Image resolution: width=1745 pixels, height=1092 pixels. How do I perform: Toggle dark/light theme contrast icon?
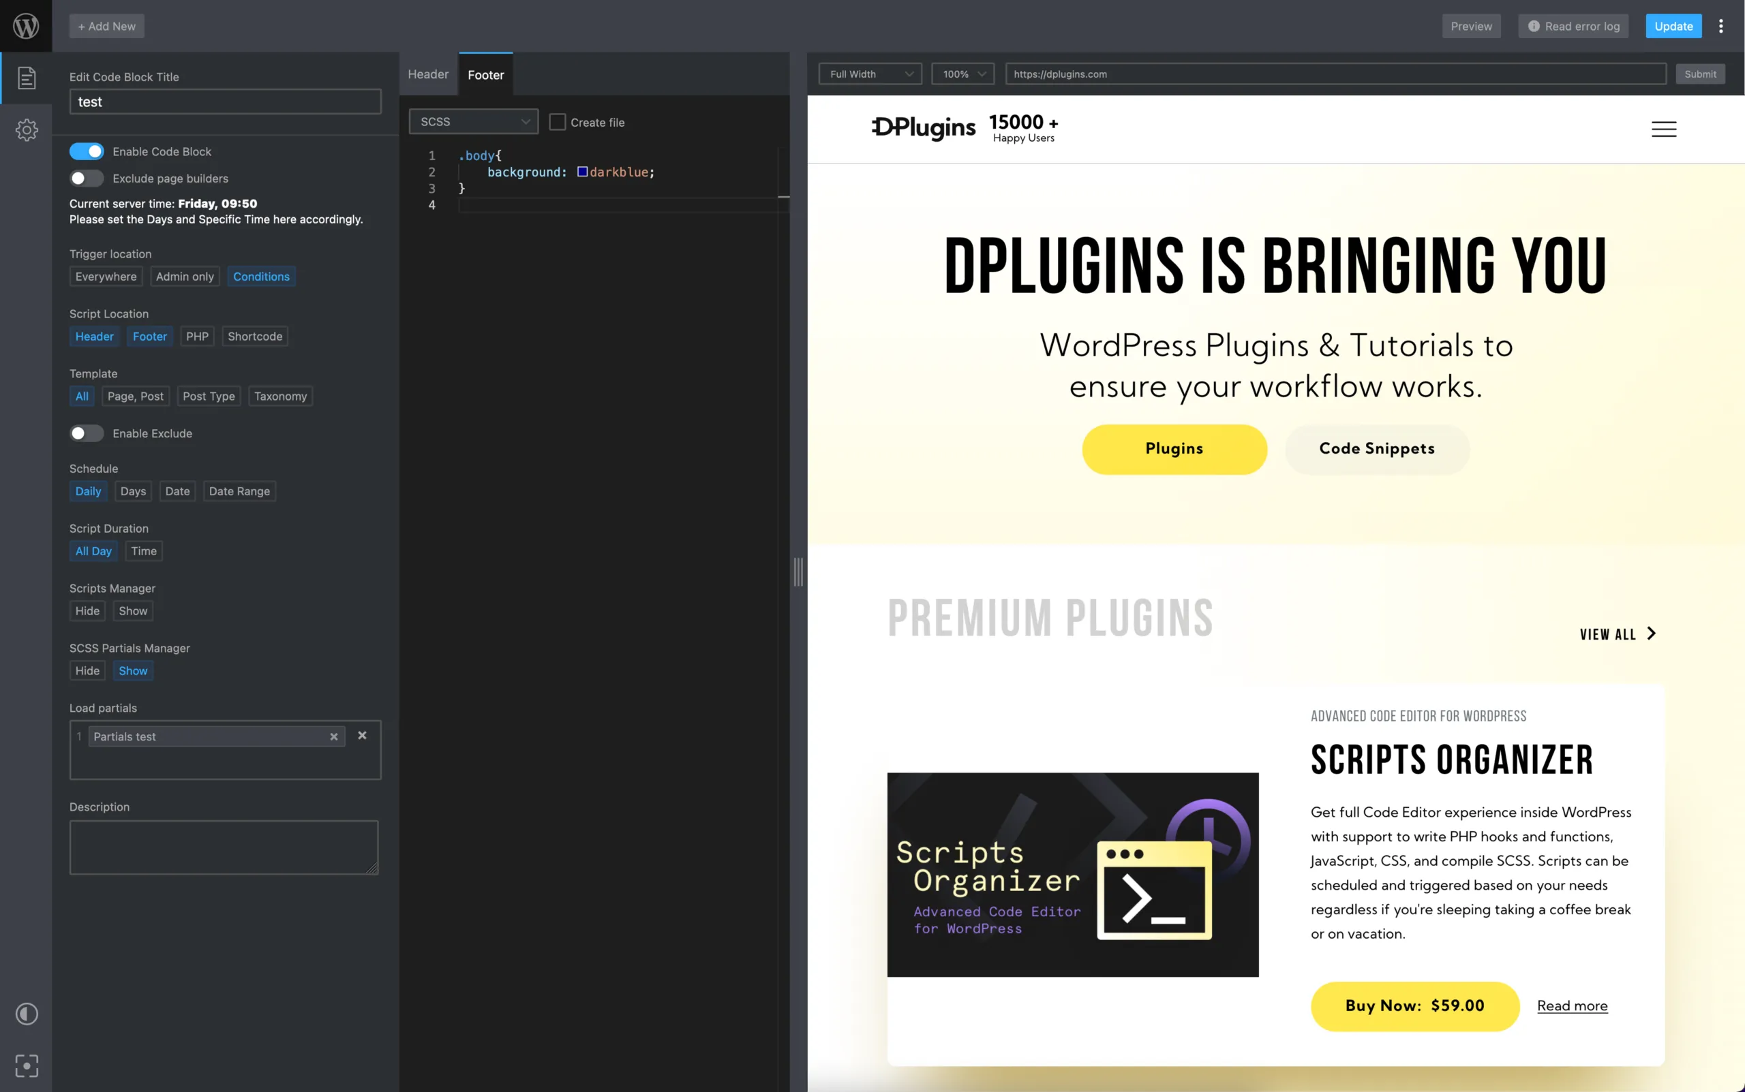(26, 1014)
